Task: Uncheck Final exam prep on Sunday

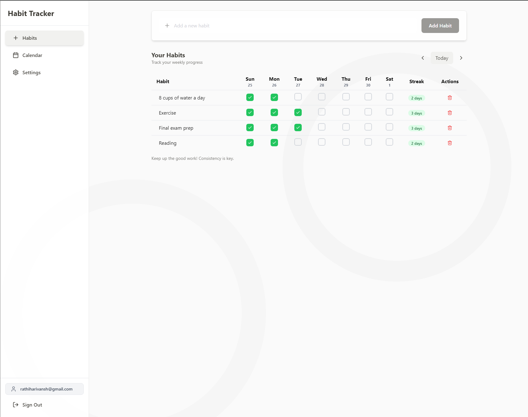Action: (x=250, y=128)
